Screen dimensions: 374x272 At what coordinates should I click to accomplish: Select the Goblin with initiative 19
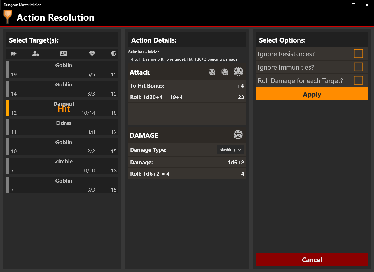[64, 70]
